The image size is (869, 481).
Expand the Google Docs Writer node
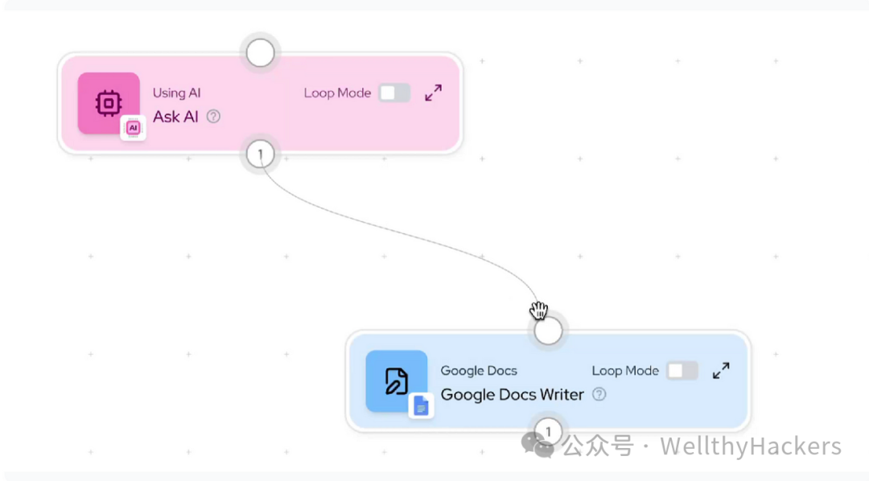[x=721, y=370]
